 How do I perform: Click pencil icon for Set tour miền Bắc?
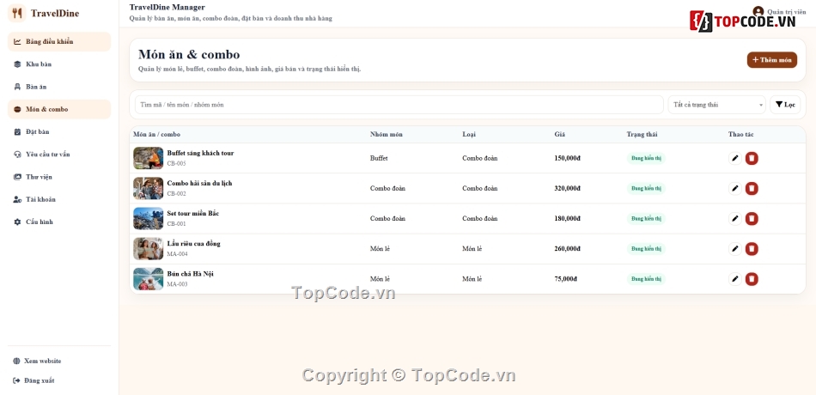pyautogui.click(x=734, y=219)
